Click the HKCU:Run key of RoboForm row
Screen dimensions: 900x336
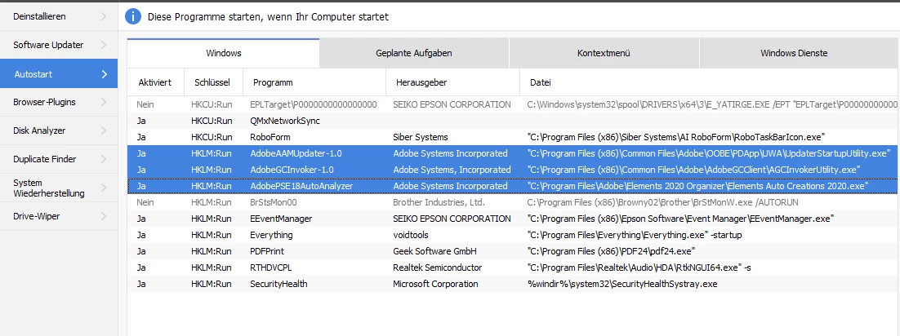pyautogui.click(x=212, y=137)
